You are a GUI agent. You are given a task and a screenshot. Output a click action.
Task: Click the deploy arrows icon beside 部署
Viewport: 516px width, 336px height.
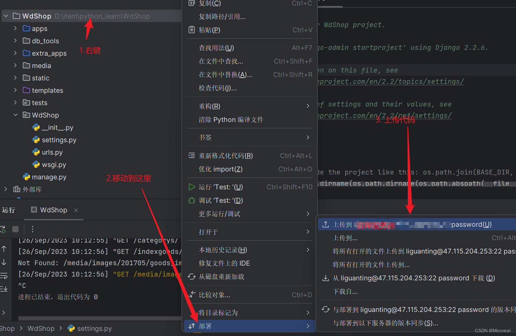(192, 326)
